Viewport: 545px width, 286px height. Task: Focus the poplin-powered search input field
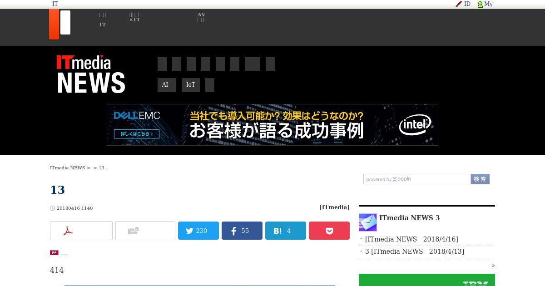pyautogui.click(x=417, y=179)
